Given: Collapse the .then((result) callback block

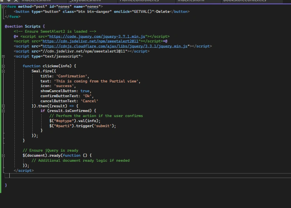Looking at the screenshot, I should tap(3, 106).
